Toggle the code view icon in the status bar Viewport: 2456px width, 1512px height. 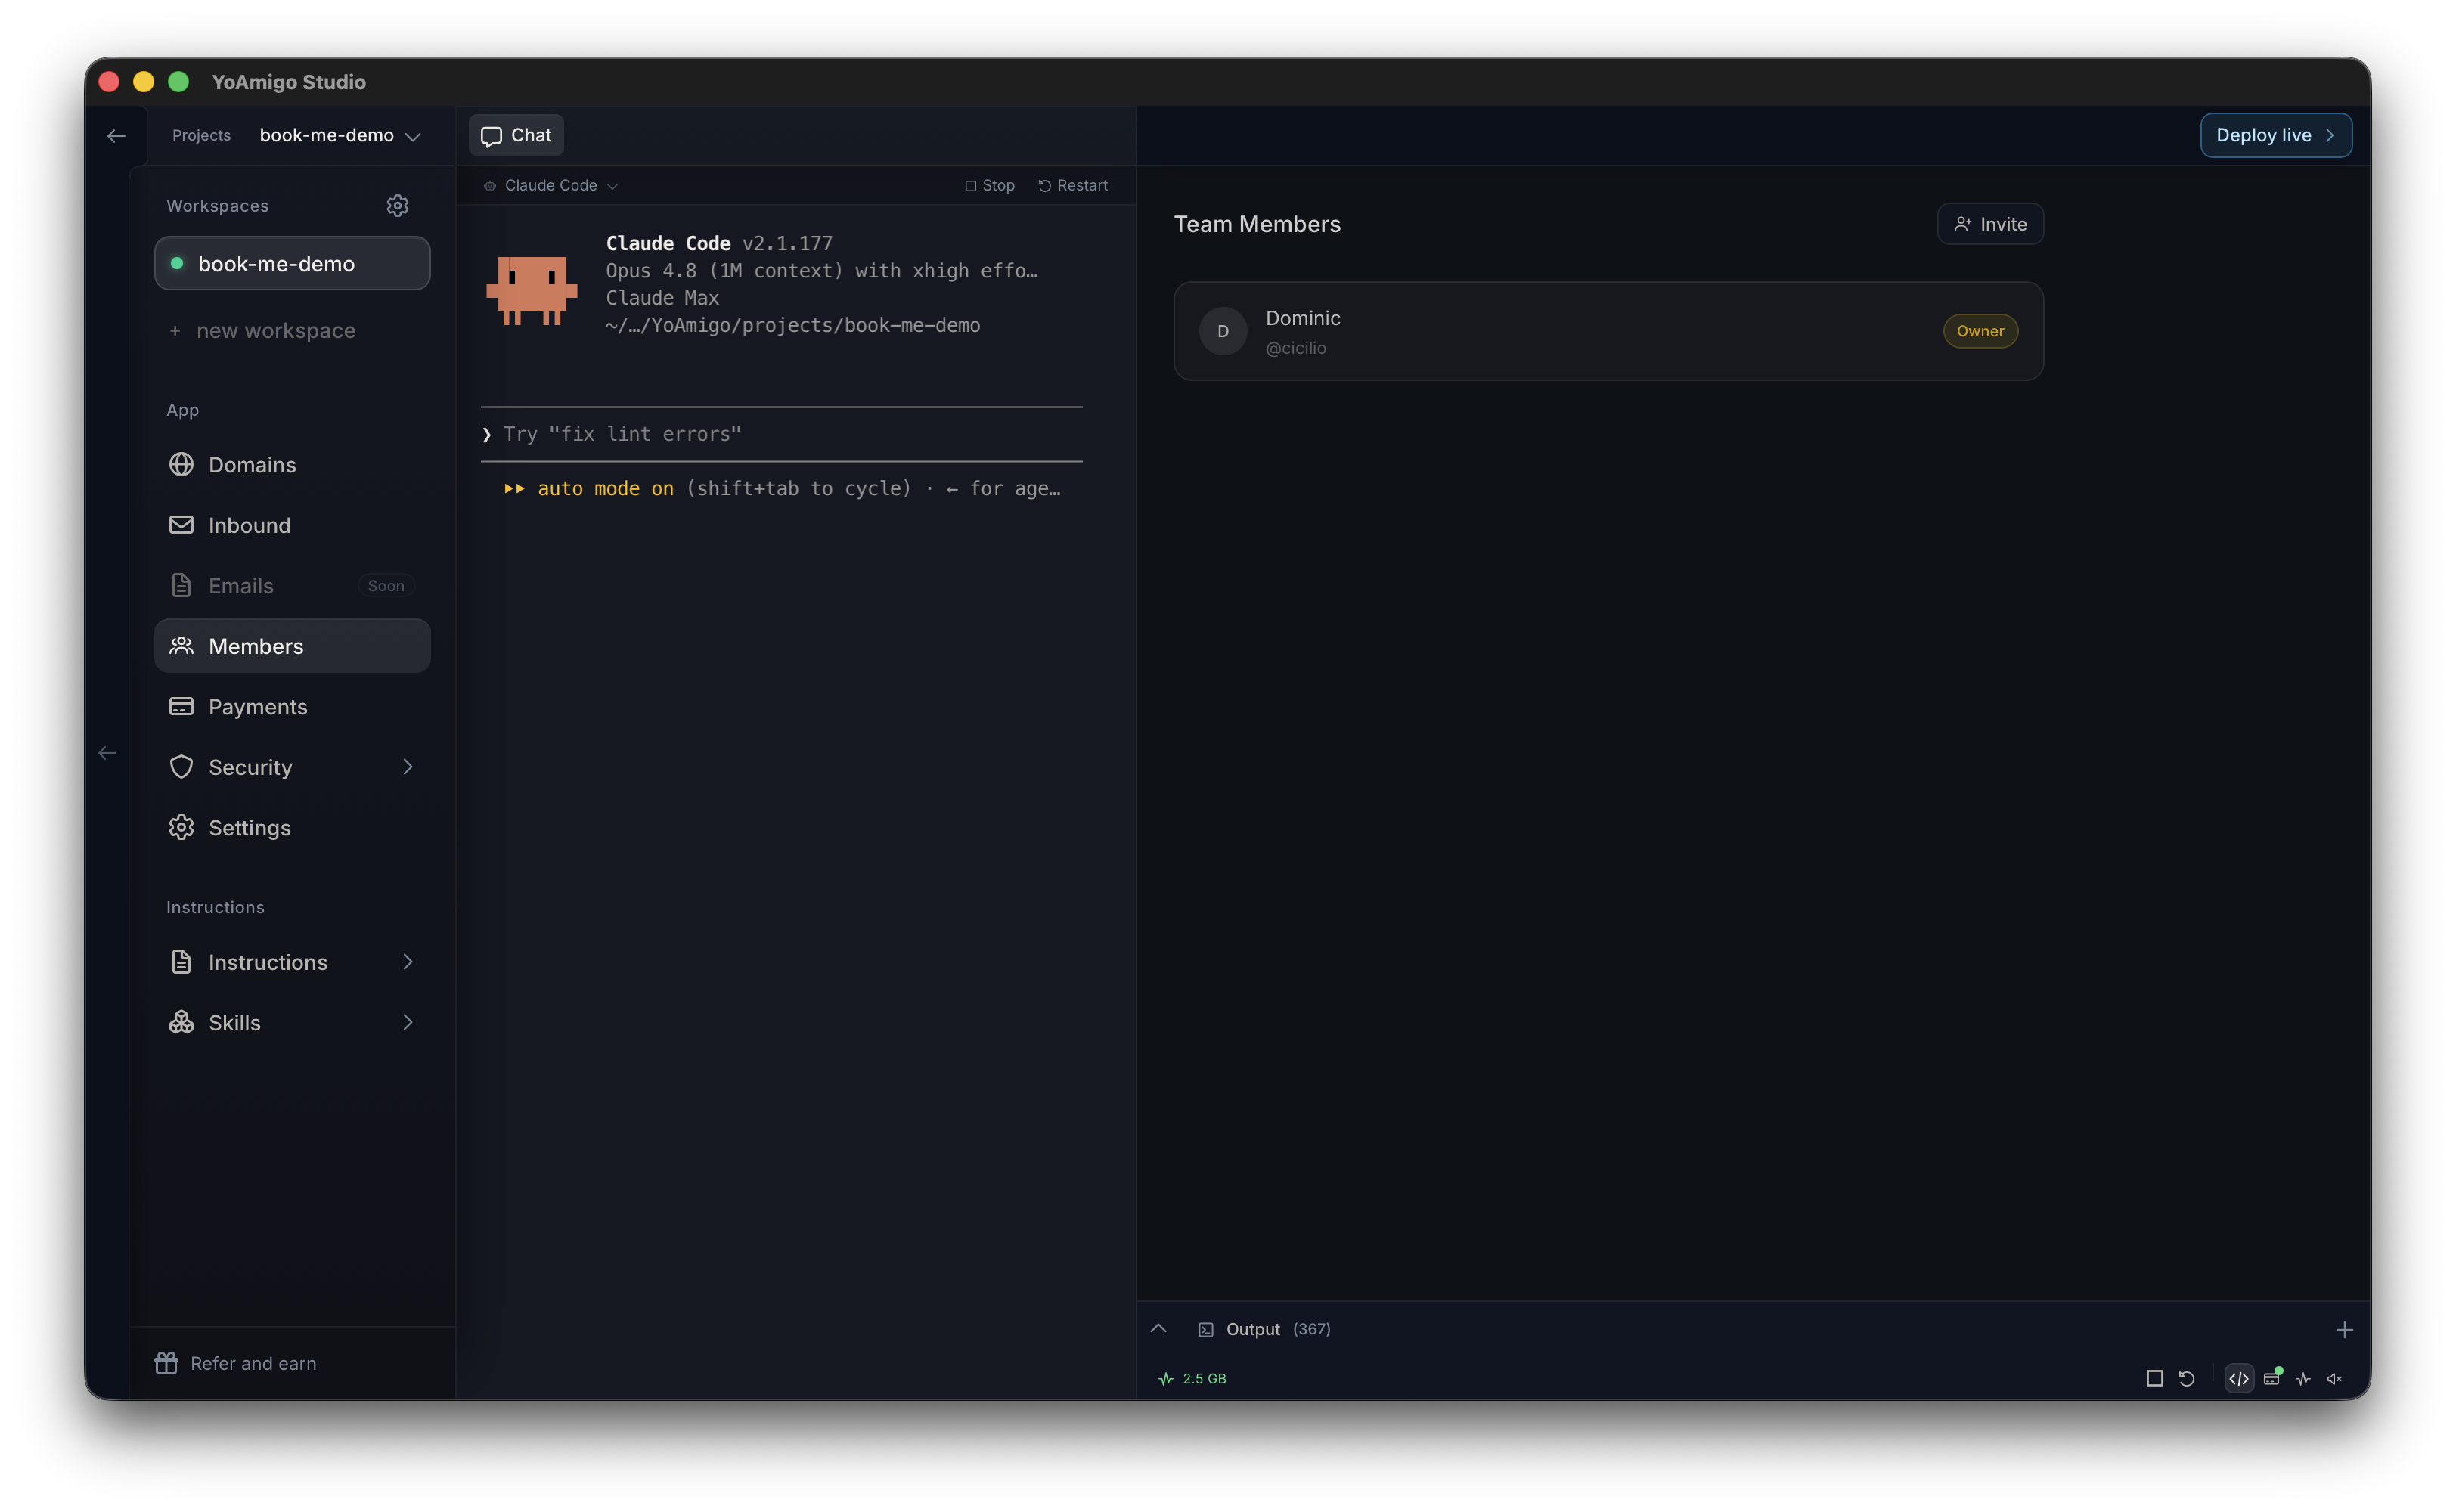pyautogui.click(x=2239, y=1378)
